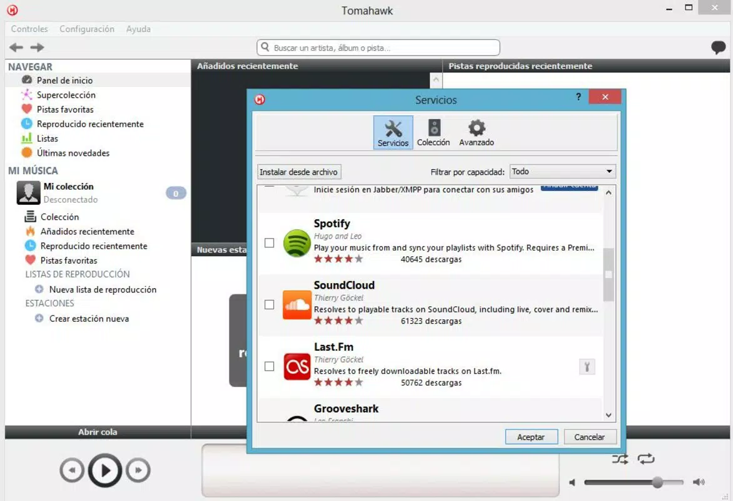Open Pistas favoritas under Mi música
The height and width of the screenshot is (501, 733).
pos(69,261)
